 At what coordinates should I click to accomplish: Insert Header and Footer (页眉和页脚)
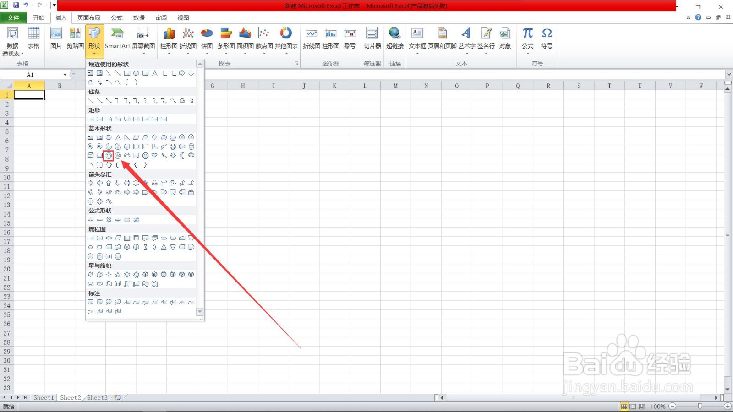pyautogui.click(x=442, y=38)
